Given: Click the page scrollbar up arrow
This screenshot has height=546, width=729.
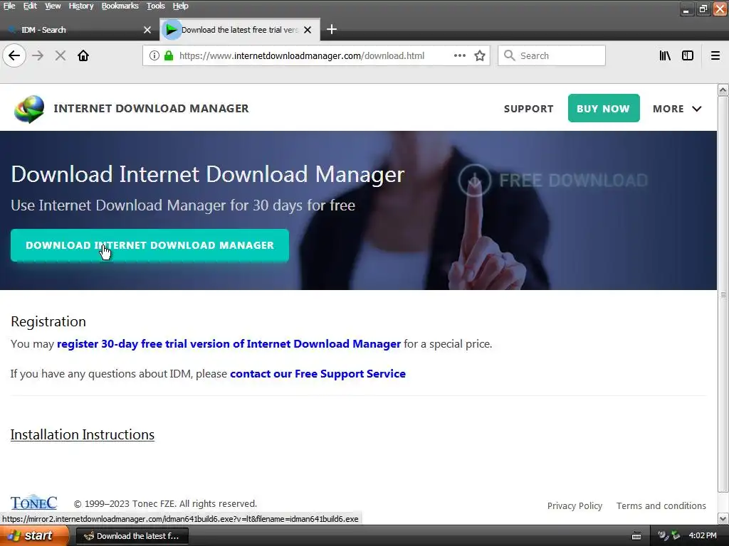Looking at the screenshot, I should pos(723,90).
